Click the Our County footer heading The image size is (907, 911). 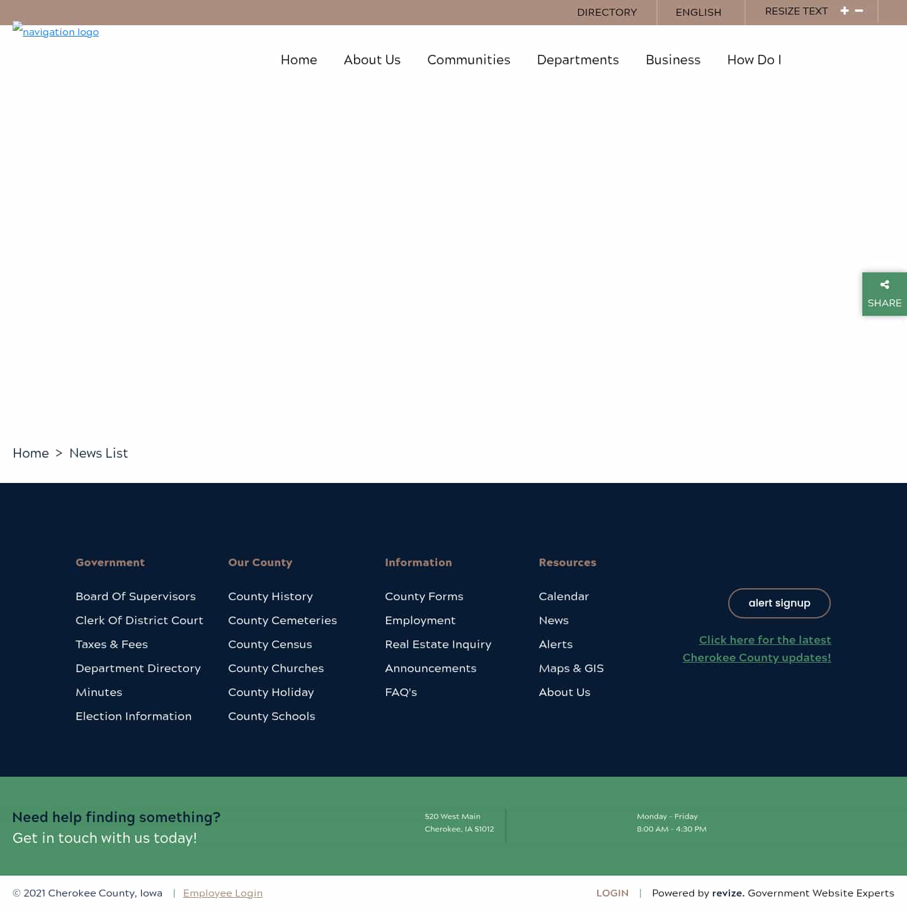pyautogui.click(x=260, y=562)
